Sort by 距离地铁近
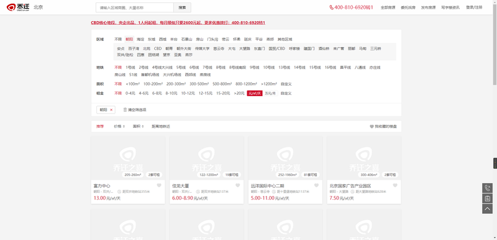 (x=161, y=127)
